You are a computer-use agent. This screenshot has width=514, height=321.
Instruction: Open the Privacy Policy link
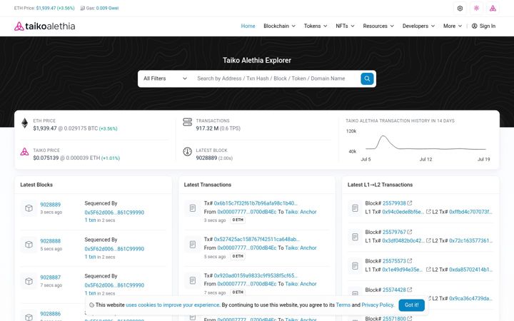tap(377, 305)
